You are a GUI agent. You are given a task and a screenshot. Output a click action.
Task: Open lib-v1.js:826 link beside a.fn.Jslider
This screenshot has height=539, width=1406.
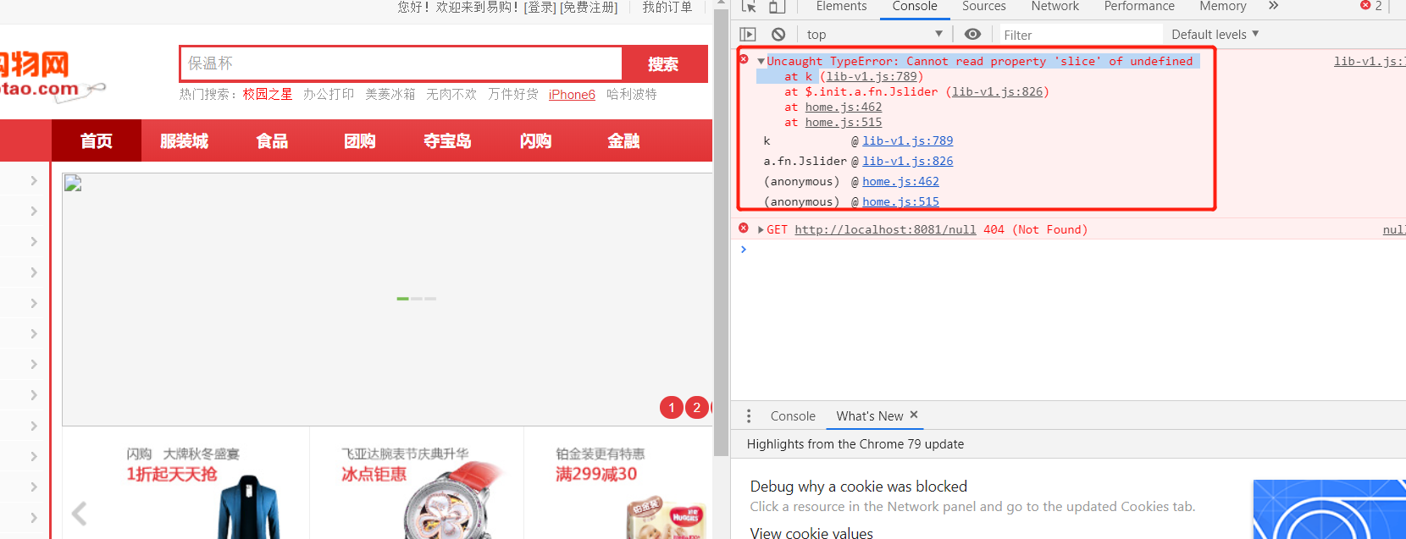point(907,161)
